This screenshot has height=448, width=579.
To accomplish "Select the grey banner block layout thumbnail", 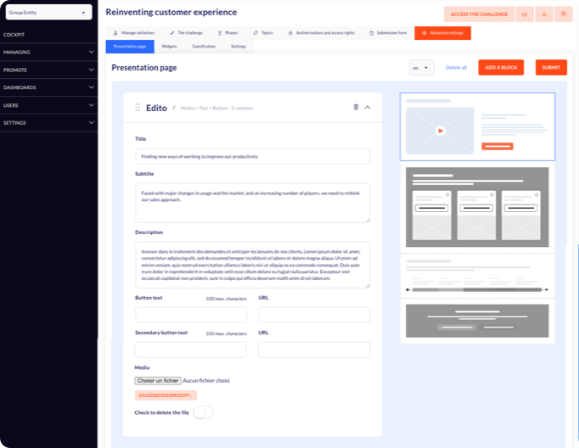I will coord(477,321).
